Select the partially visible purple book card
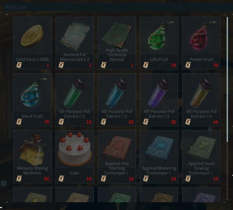The width and height of the screenshot is (233, 210). (x=201, y=195)
